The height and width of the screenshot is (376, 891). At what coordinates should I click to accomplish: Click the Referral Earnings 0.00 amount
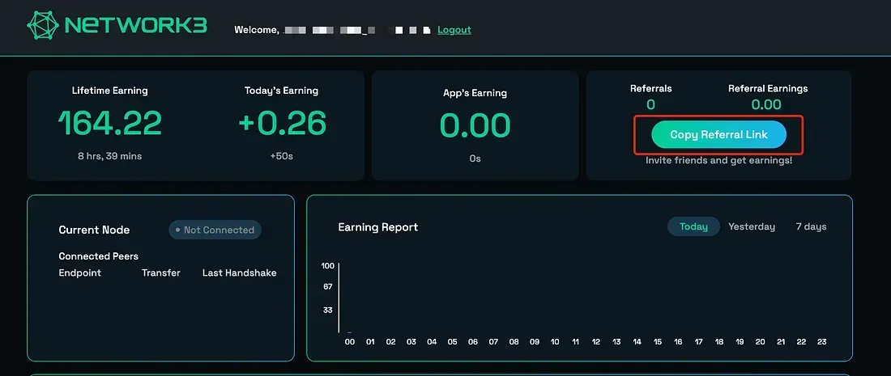766,104
